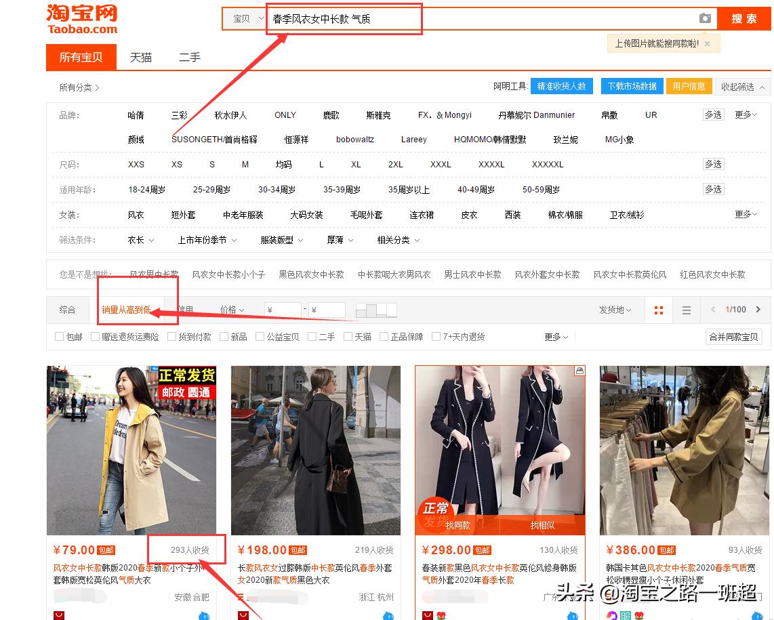
Task: Click the 合并同款宝贝 merge items button
Action: (x=733, y=336)
